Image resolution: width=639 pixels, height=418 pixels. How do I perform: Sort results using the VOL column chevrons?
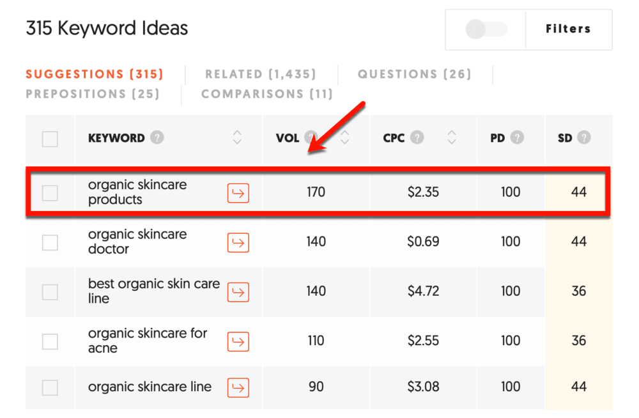[344, 137]
